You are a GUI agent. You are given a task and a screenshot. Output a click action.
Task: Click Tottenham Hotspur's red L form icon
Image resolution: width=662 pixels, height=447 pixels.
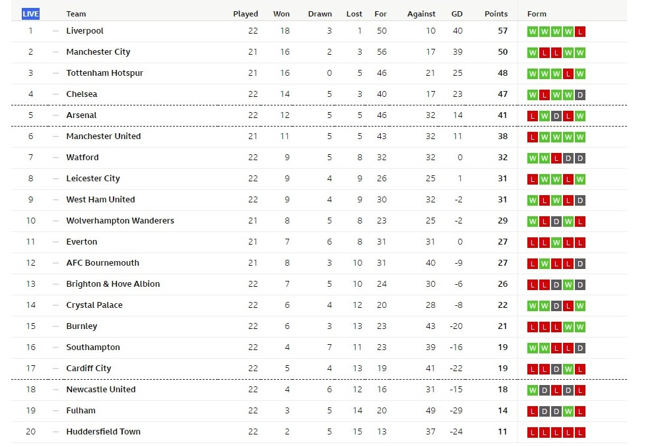click(568, 74)
